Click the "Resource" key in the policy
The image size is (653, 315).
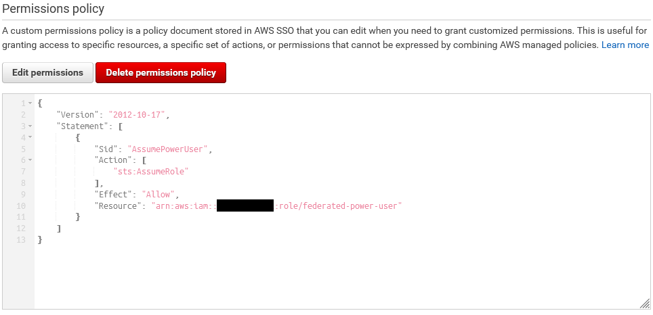116,205
